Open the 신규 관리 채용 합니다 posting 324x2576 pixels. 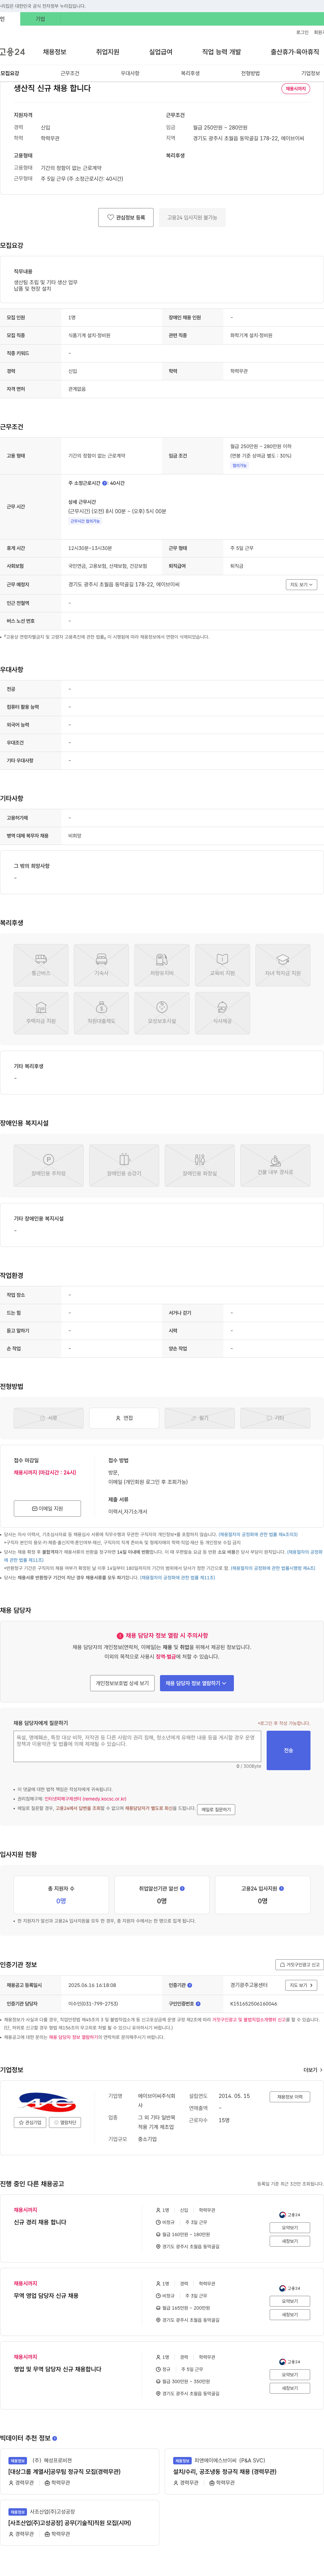coord(40,2222)
